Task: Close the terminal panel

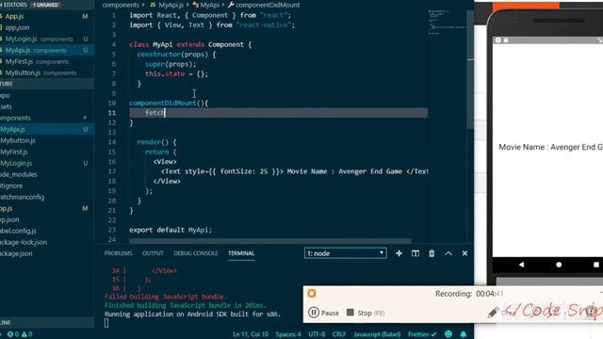Action: pyautogui.click(x=464, y=253)
